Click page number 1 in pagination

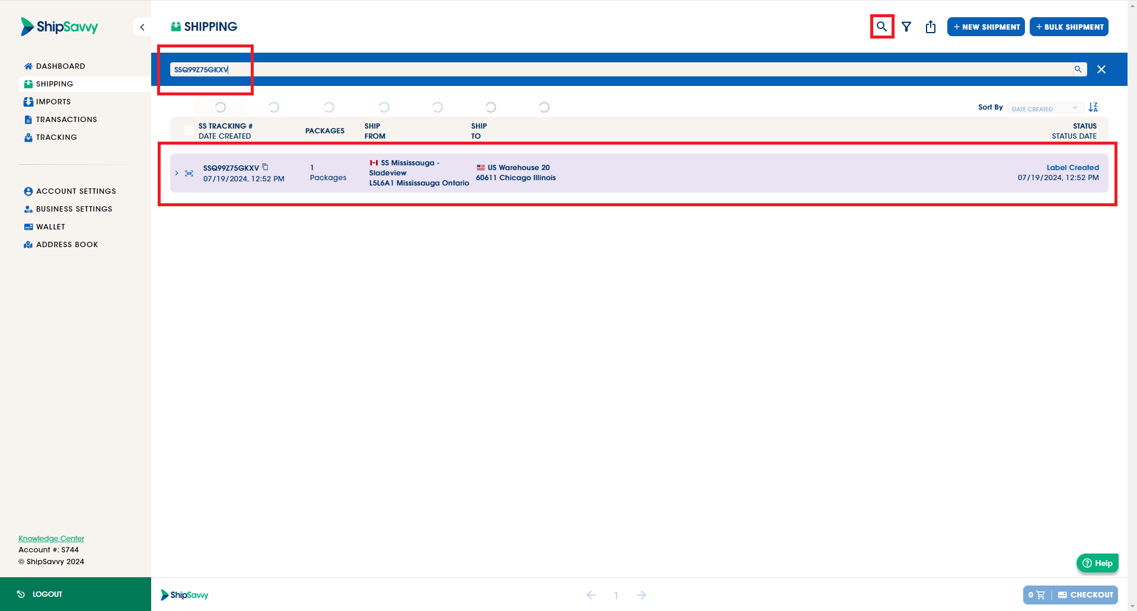[616, 596]
